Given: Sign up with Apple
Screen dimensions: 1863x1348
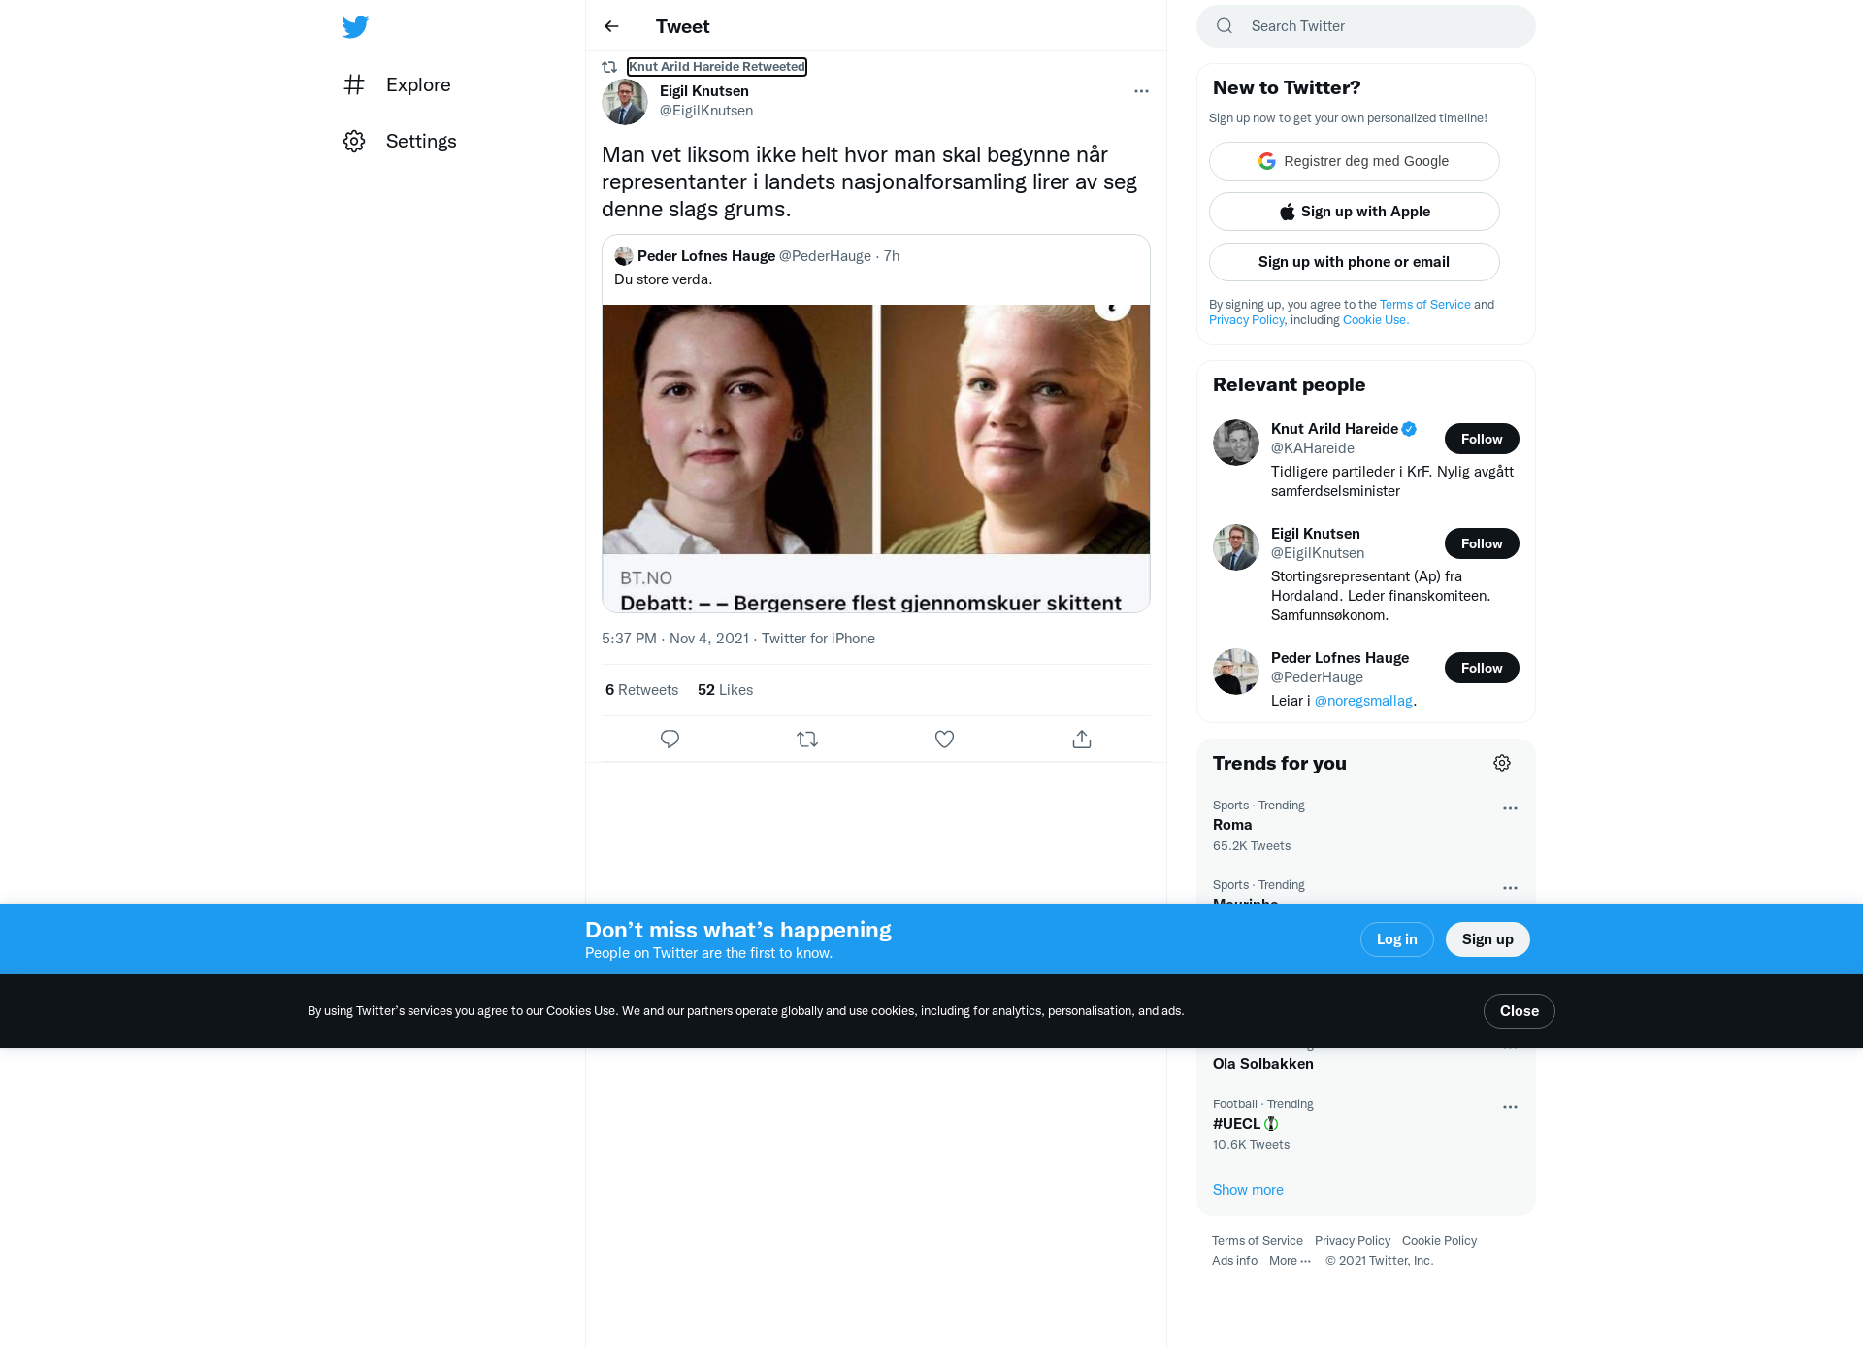Looking at the screenshot, I should coord(1355,212).
